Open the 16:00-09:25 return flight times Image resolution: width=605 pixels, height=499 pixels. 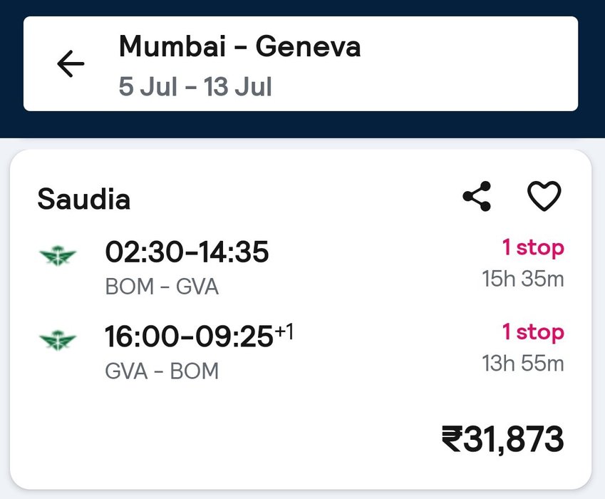[x=189, y=337]
